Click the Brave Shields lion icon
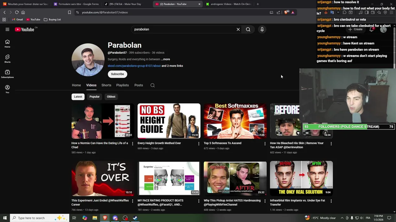Image resolution: width=396 pixels, height=222 pixels. 286,12
